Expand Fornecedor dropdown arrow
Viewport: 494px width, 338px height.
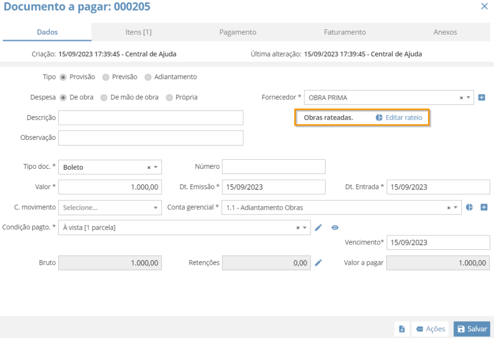pos(468,98)
